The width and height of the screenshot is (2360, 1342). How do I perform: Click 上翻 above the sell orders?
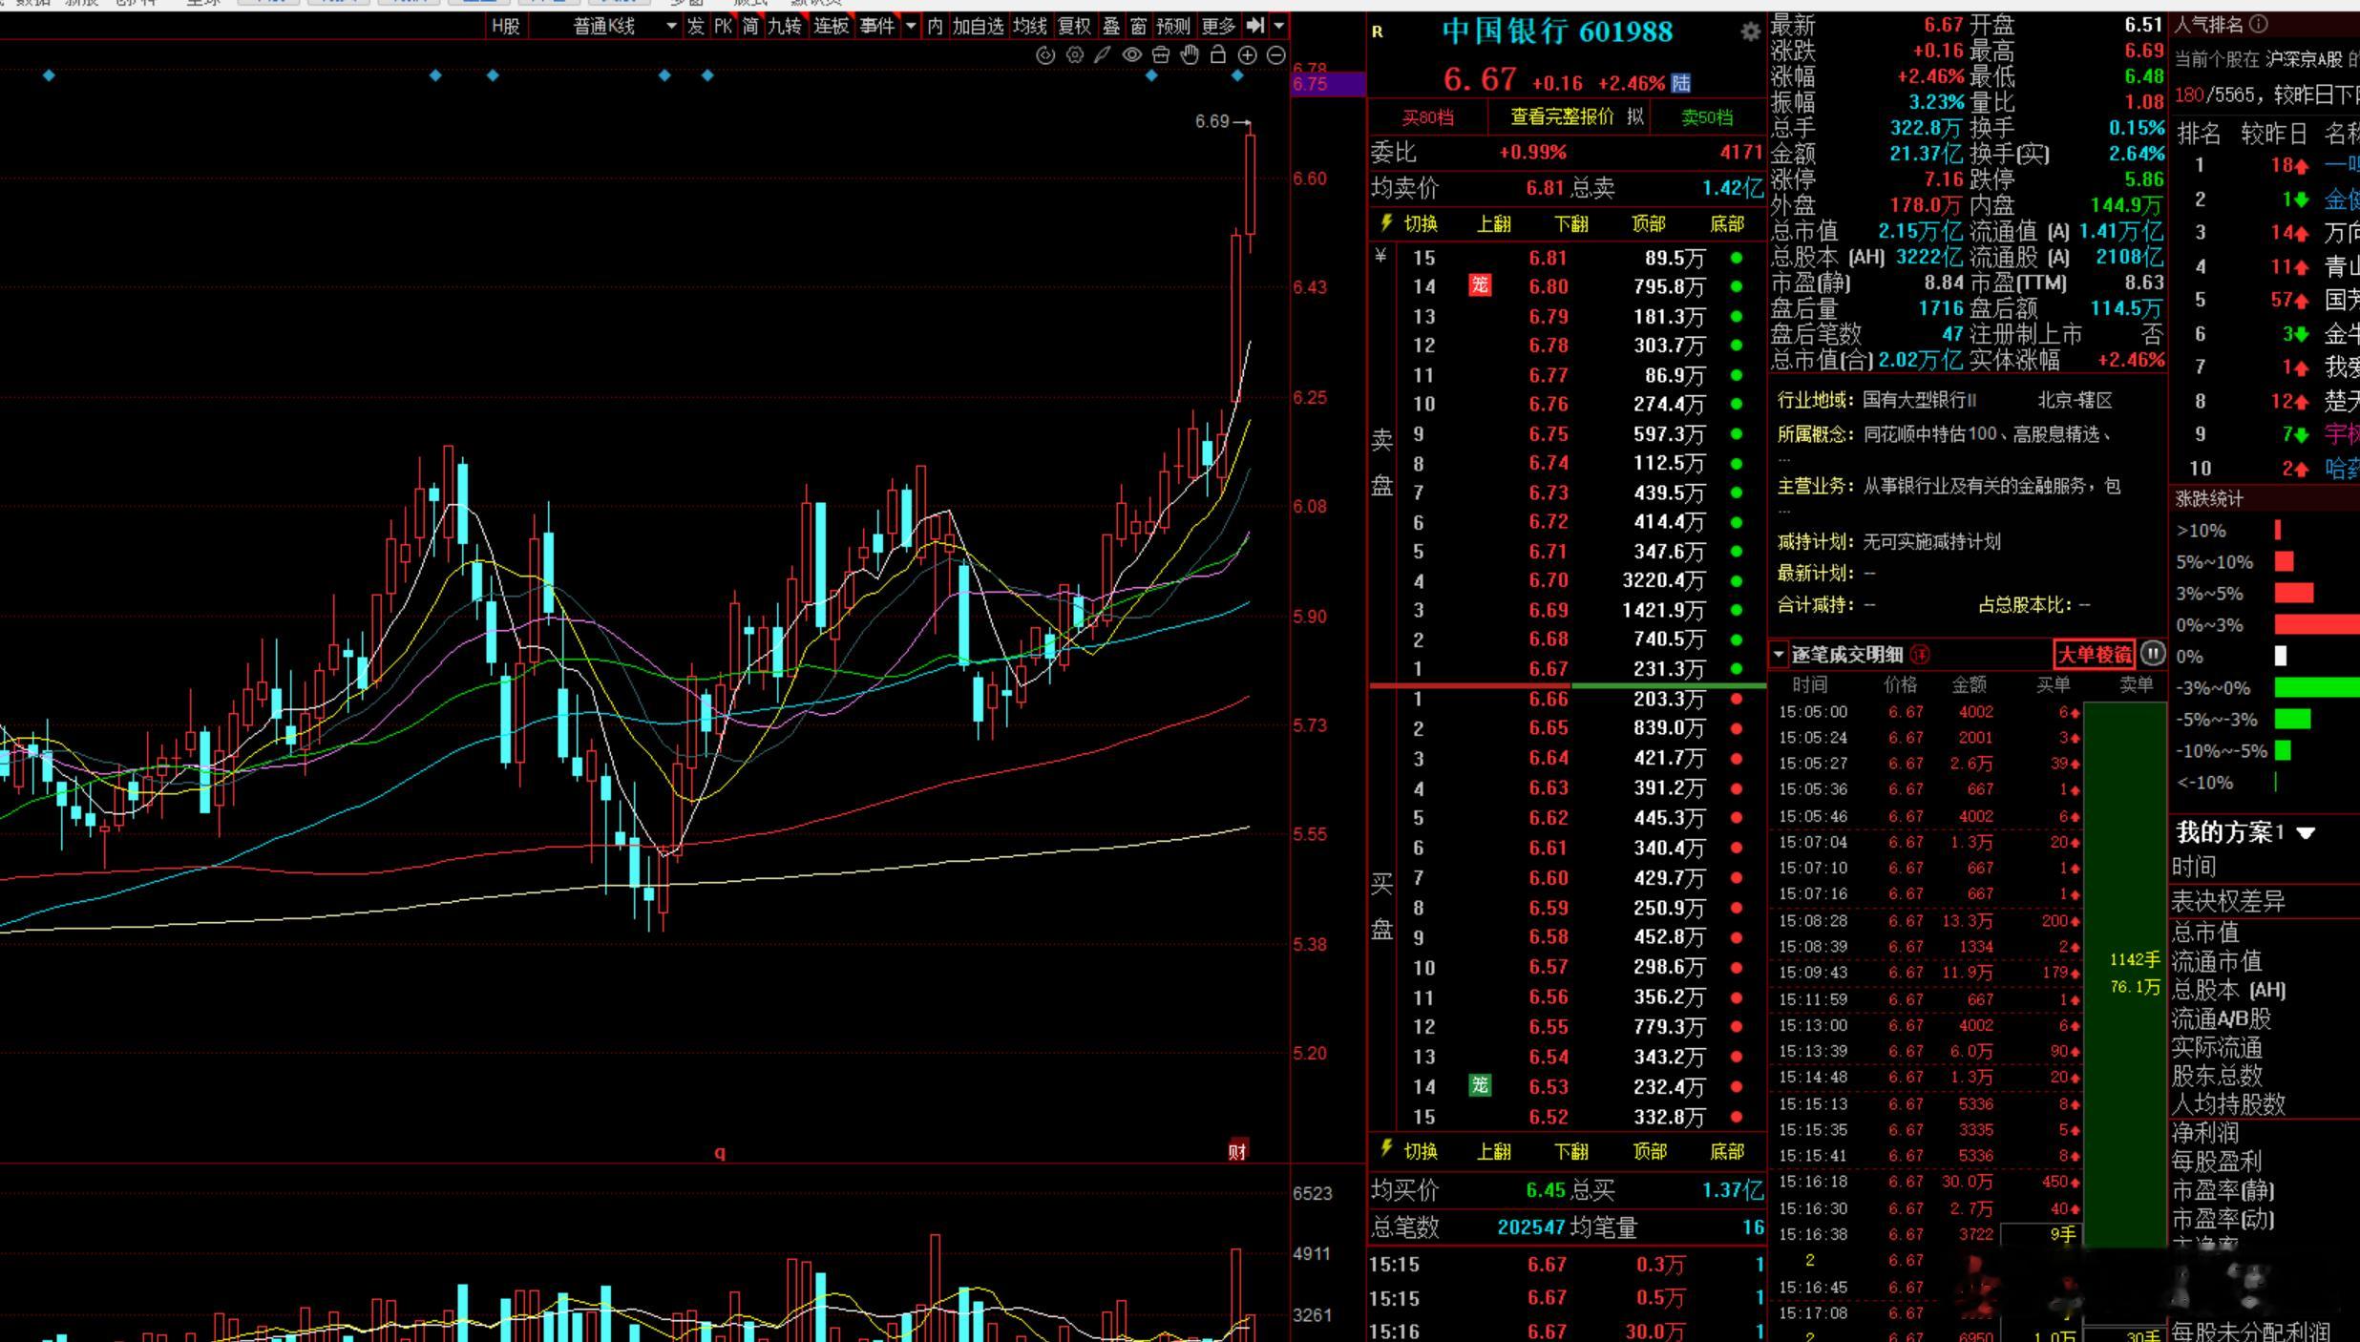(x=1494, y=223)
